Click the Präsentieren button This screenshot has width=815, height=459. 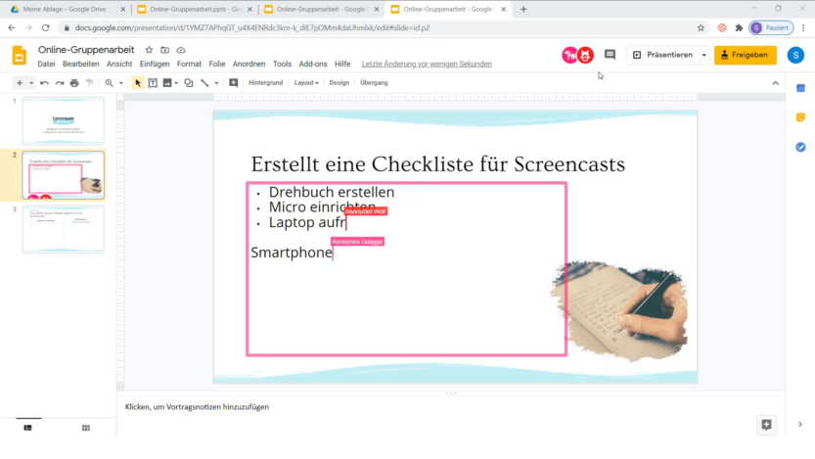[663, 55]
